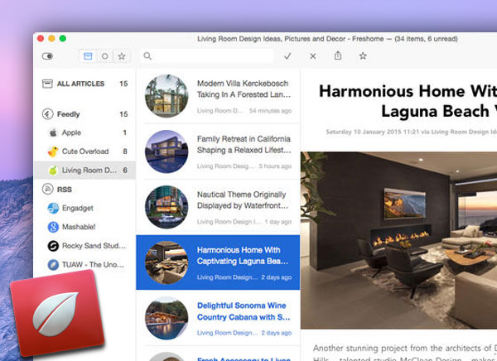
Task: Click the Mashable feed icon
Action: click(53, 227)
